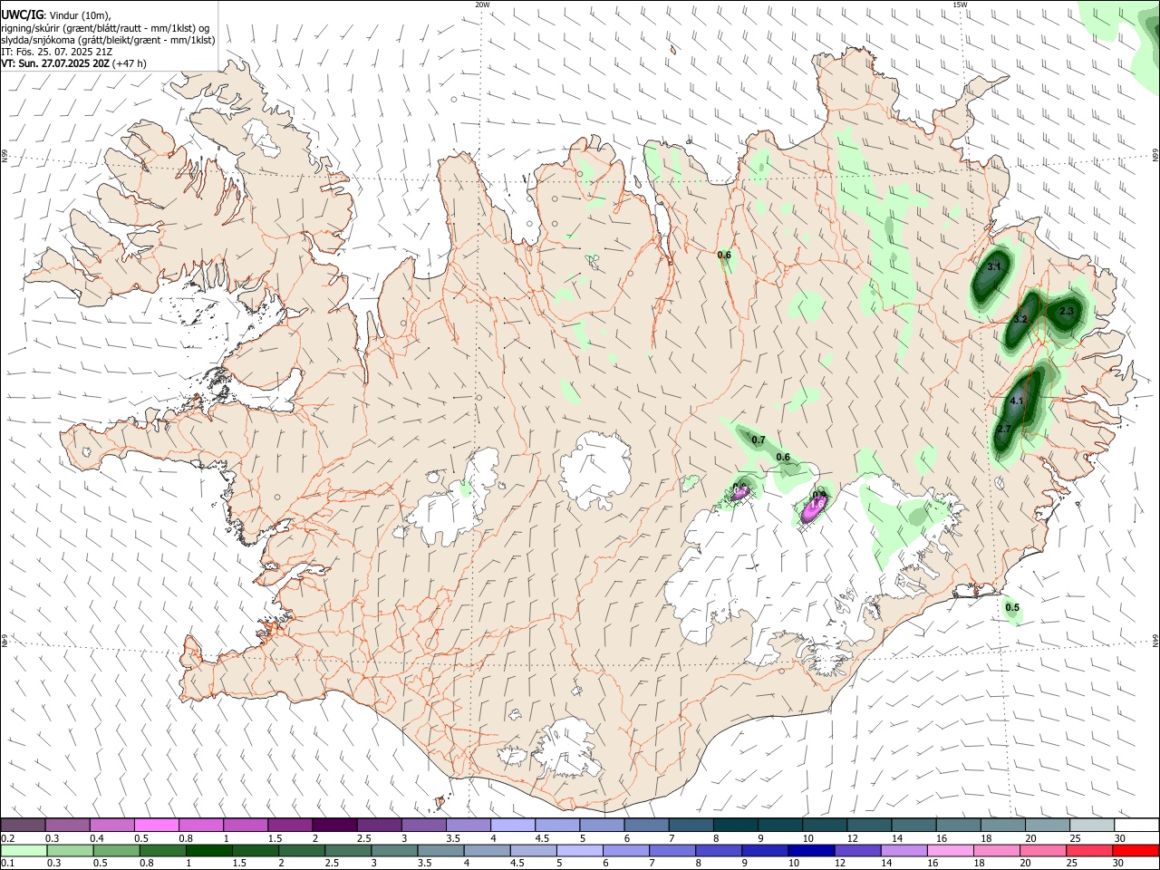
Task: Pick the lower legend swatch between 0.5 and 0.8
Action: tap(116, 850)
